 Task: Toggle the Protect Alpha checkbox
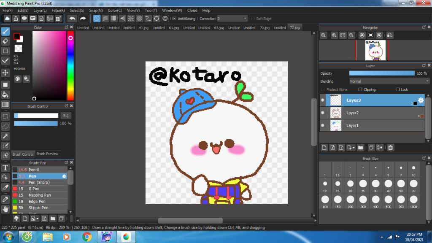(323, 89)
